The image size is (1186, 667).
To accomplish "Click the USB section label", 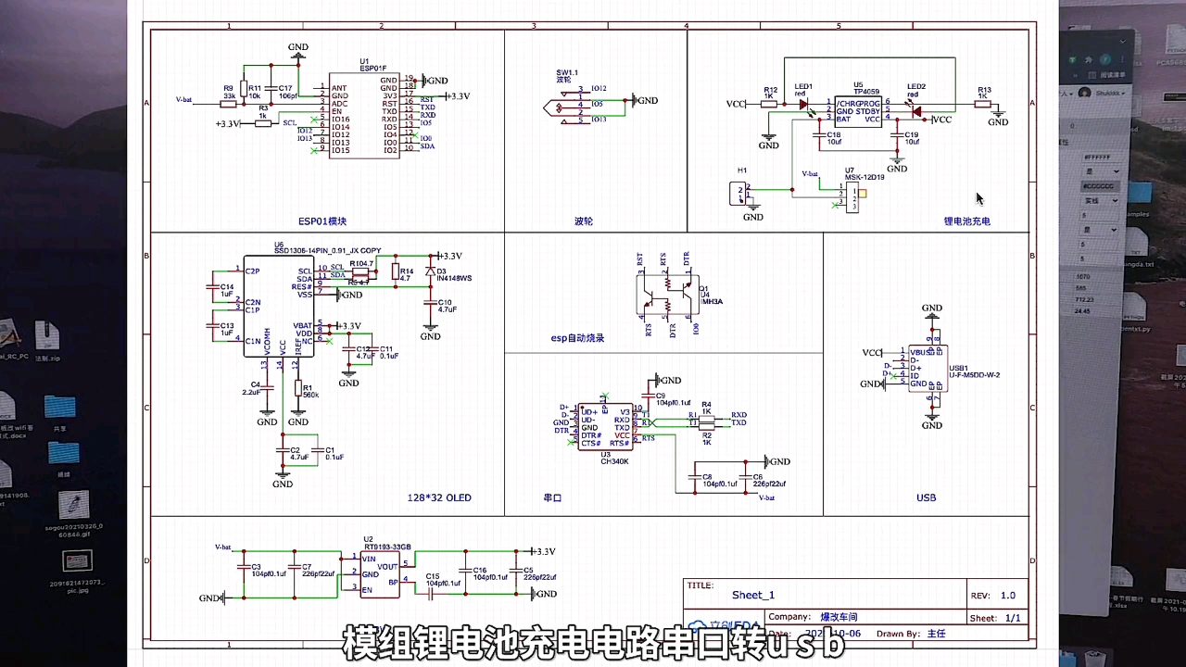I will click(x=927, y=497).
